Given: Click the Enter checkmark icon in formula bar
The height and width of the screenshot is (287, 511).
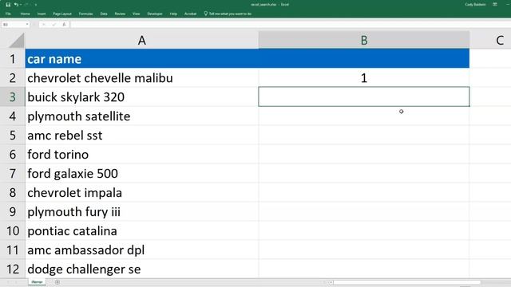Looking at the screenshot, I should click(53, 25).
